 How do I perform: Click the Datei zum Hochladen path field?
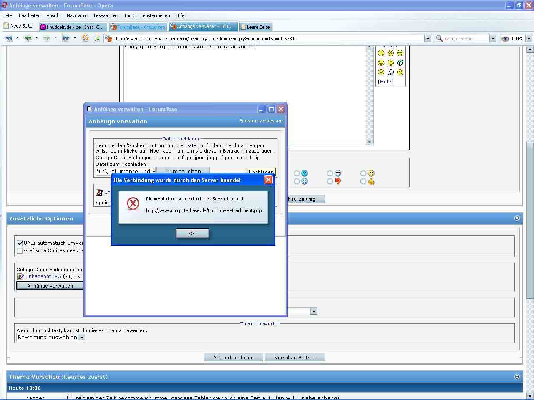click(126, 171)
